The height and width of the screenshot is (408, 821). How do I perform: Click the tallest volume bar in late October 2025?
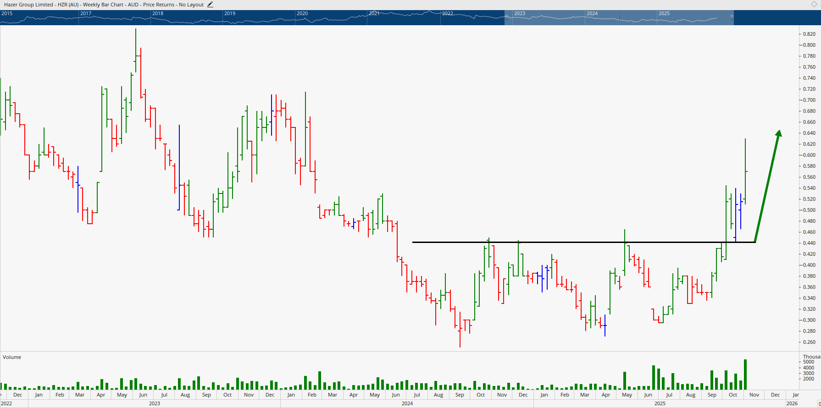click(x=745, y=375)
